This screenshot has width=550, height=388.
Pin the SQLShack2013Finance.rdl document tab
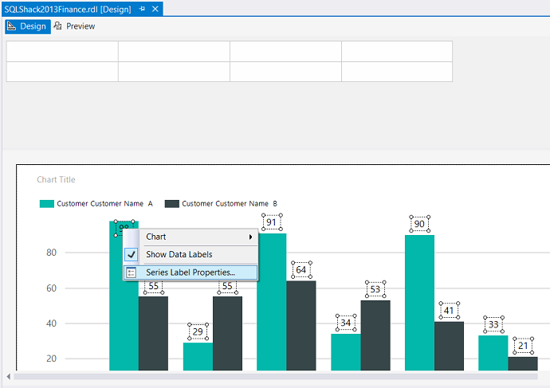[142, 9]
